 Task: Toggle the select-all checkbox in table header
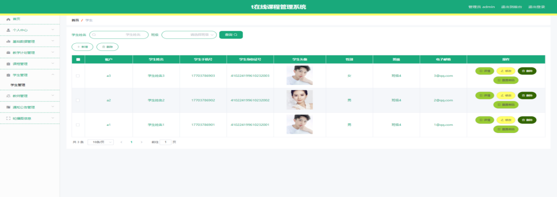pos(78,60)
